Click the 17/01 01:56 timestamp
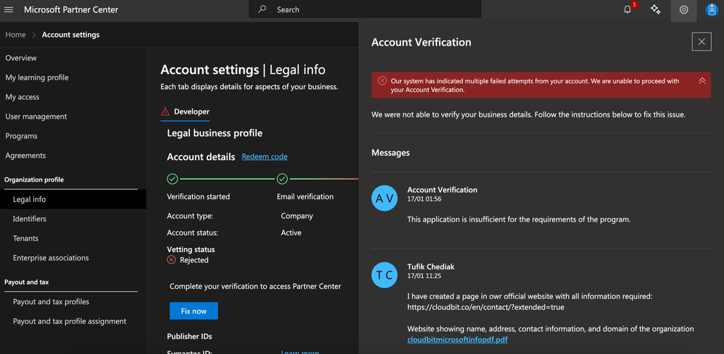 click(425, 198)
